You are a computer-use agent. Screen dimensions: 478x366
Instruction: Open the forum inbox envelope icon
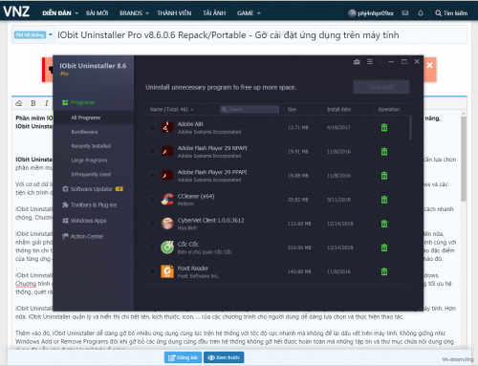click(405, 13)
